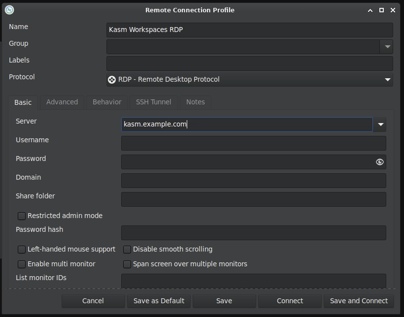Image resolution: width=404 pixels, height=317 pixels.
Task: Go to the SSH Tunnel tab
Action: click(154, 102)
